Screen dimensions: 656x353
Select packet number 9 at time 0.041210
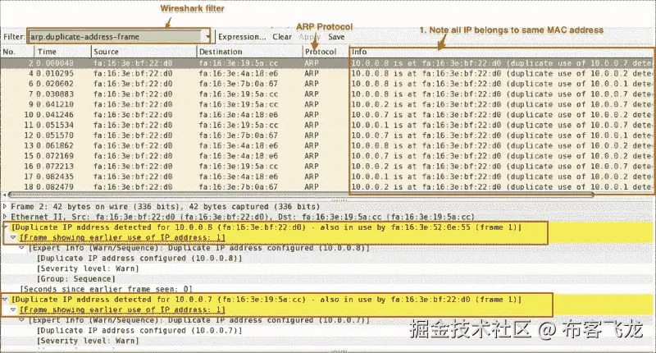pyautogui.click(x=327, y=104)
